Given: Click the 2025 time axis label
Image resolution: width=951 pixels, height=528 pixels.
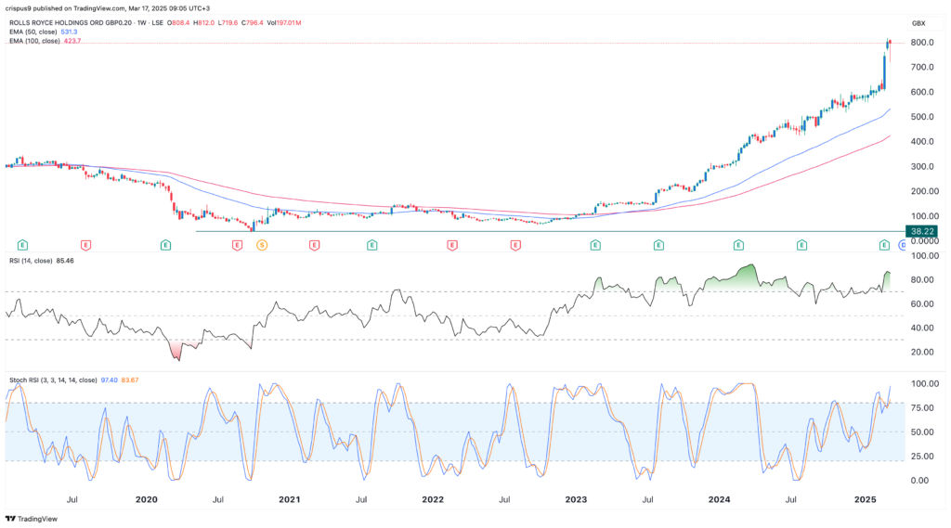Looking at the screenshot, I should coord(865,499).
